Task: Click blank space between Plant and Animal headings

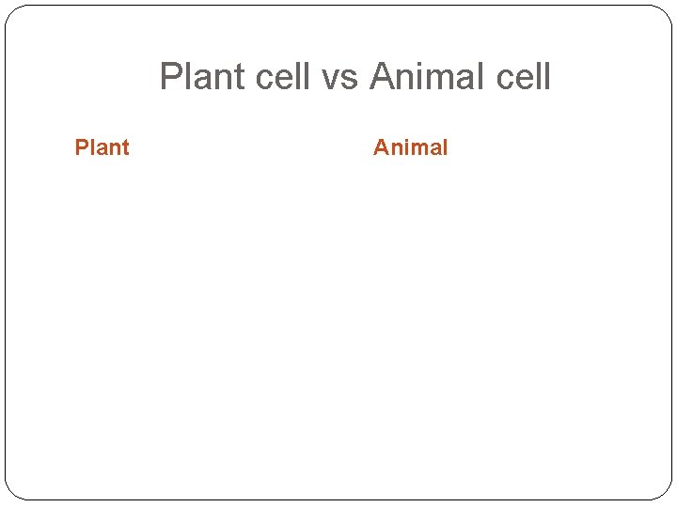Action: [x=252, y=147]
